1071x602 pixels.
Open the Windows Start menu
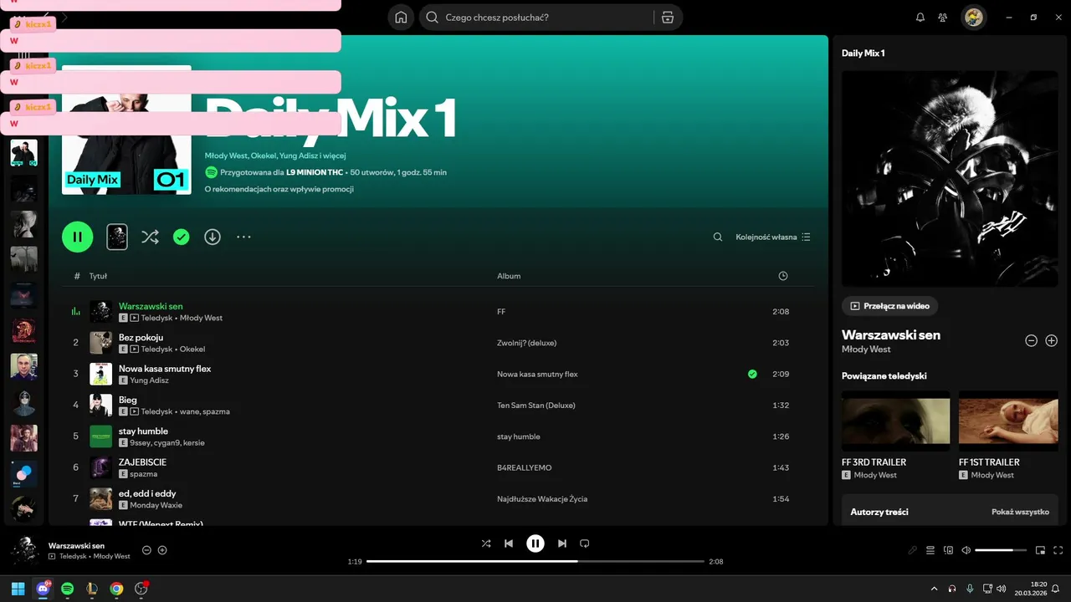tap(18, 589)
